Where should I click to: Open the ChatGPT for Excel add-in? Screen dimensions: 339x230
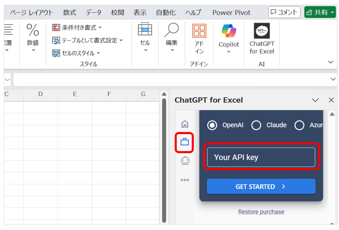(x=261, y=39)
